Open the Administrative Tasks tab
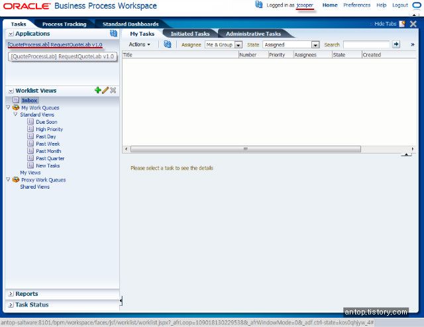The width and height of the screenshot is (424, 327). tap(253, 34)
